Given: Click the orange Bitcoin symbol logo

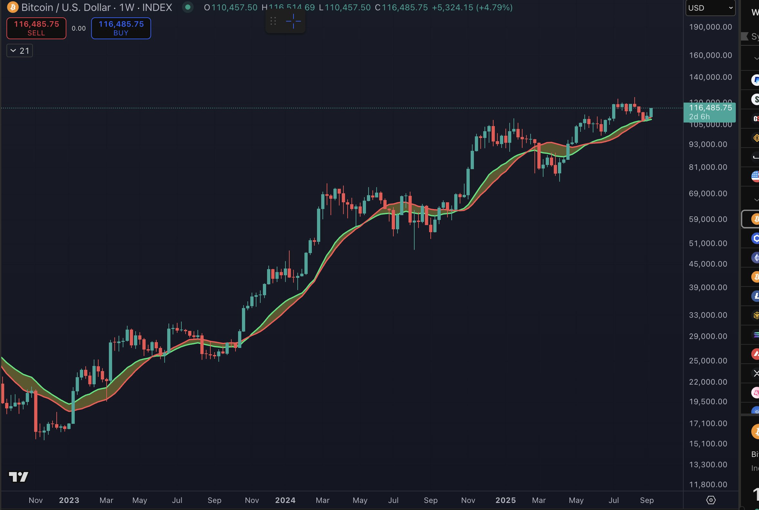Looking at the screenshot, I should (x=12, y=7).
